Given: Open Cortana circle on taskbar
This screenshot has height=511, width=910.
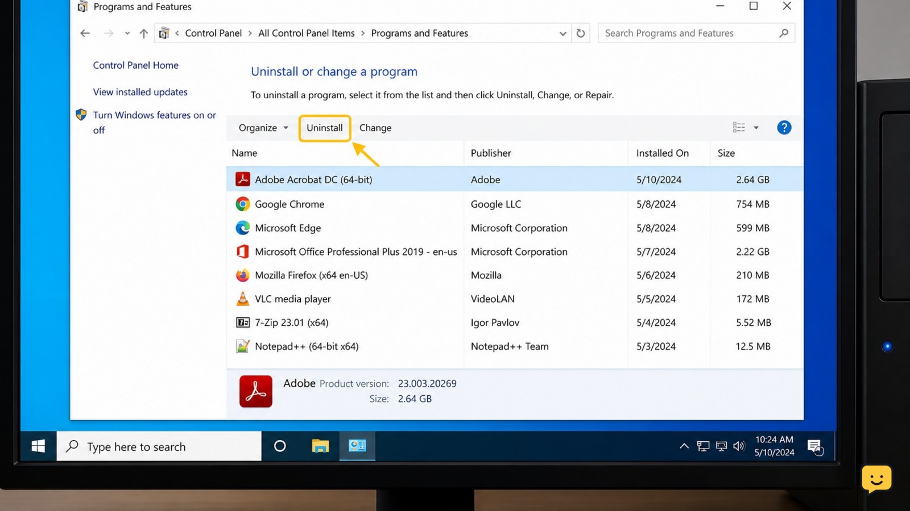Looking at the screenshot, I should pos(280,446).
